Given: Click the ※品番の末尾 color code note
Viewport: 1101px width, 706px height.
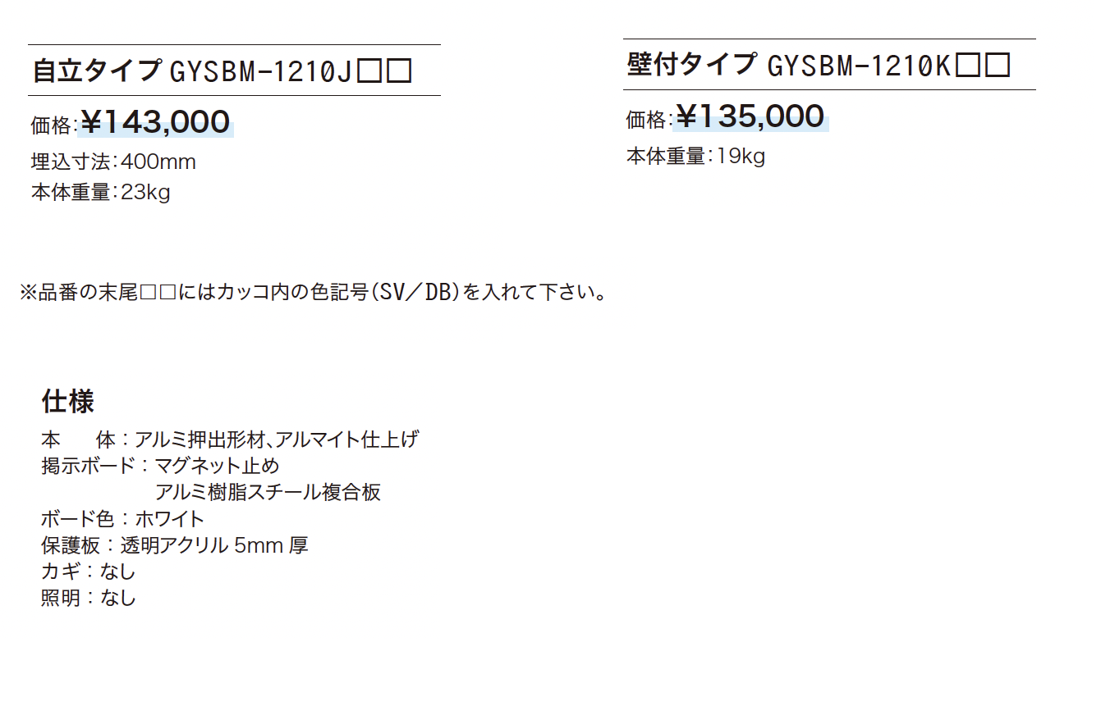Looking at the screenshot, I should click(313, 292).
